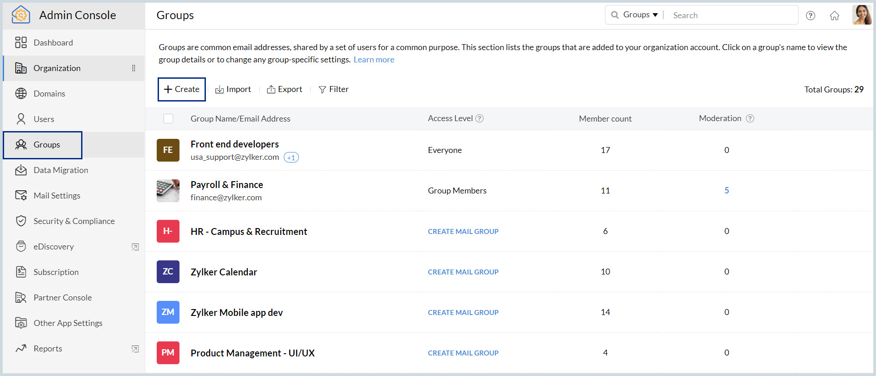Open the user profile avatar

pos(861,15)
